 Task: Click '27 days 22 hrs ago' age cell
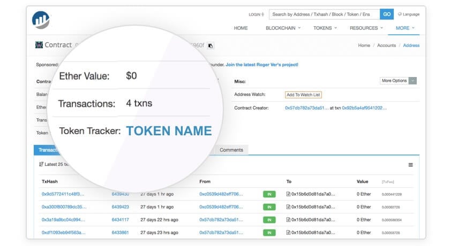159,220
